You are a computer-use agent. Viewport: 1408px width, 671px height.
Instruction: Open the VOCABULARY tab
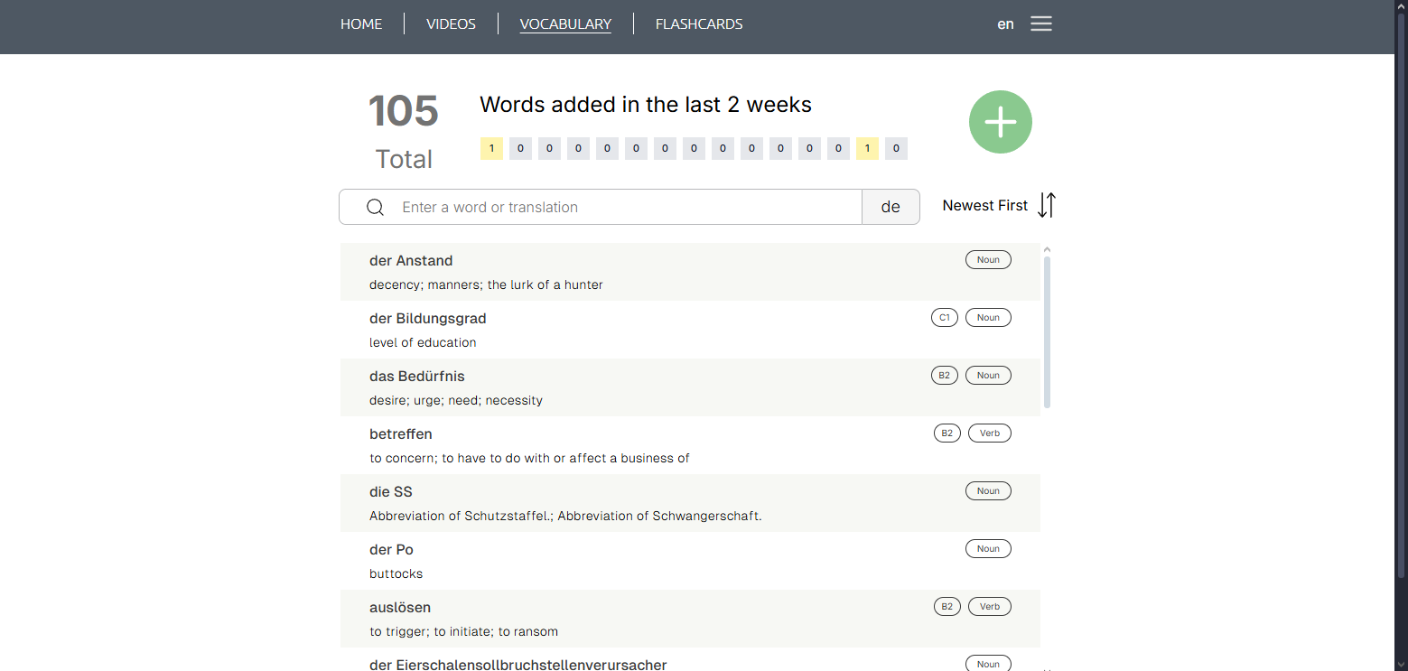coord(565,24)
